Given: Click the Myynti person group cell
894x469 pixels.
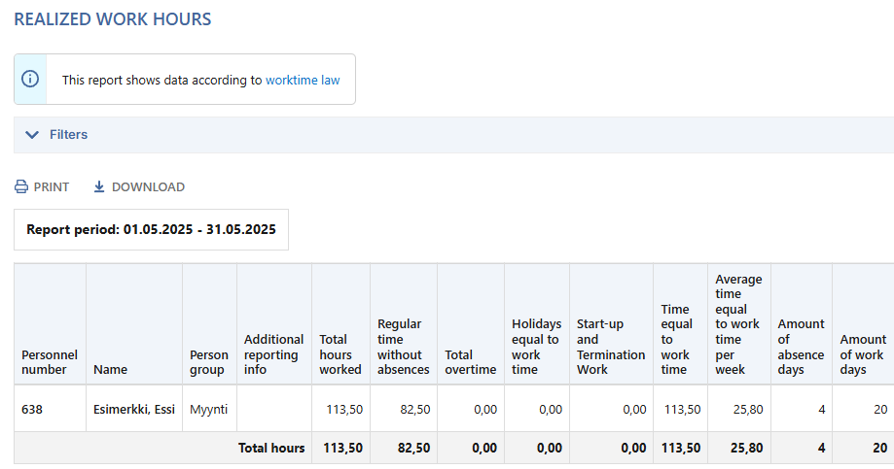Looking at the screenshot, I should pyautogui.click(x=209, y=409).
